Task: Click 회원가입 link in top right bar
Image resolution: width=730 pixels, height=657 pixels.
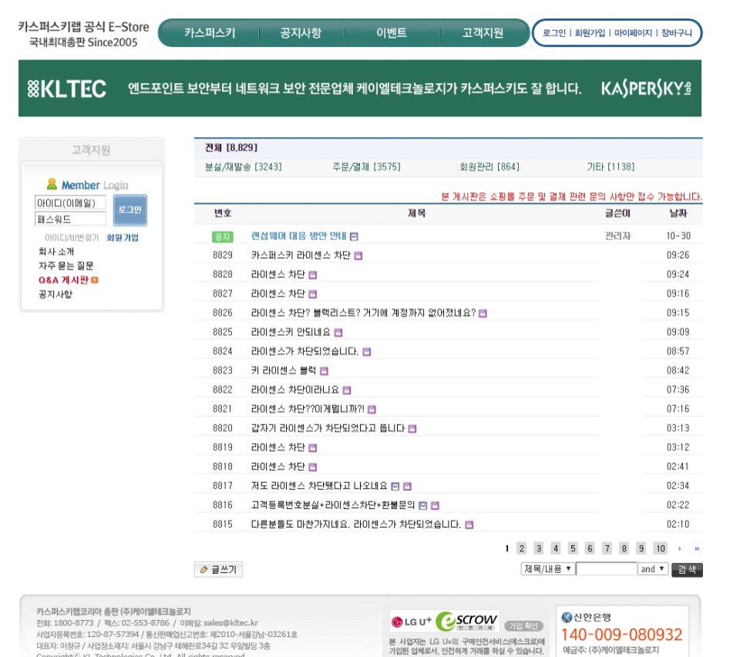Action: pos(590,32)
